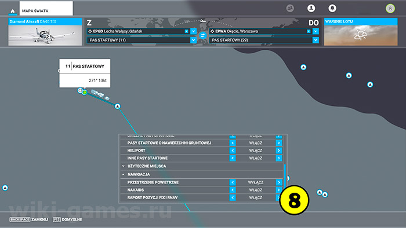Click the home icon in the top bar
This screenshot has height=228, width=406.
pyautogui.click(x=12, y=11)
